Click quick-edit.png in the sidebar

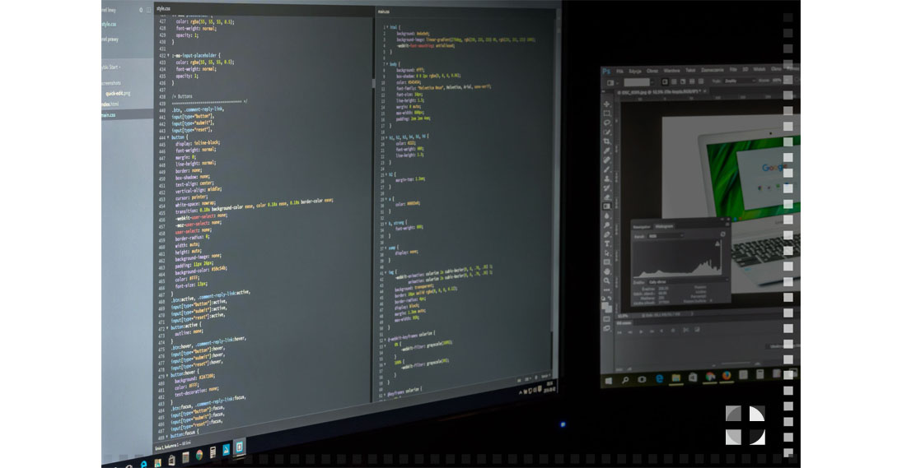(118, 93)
